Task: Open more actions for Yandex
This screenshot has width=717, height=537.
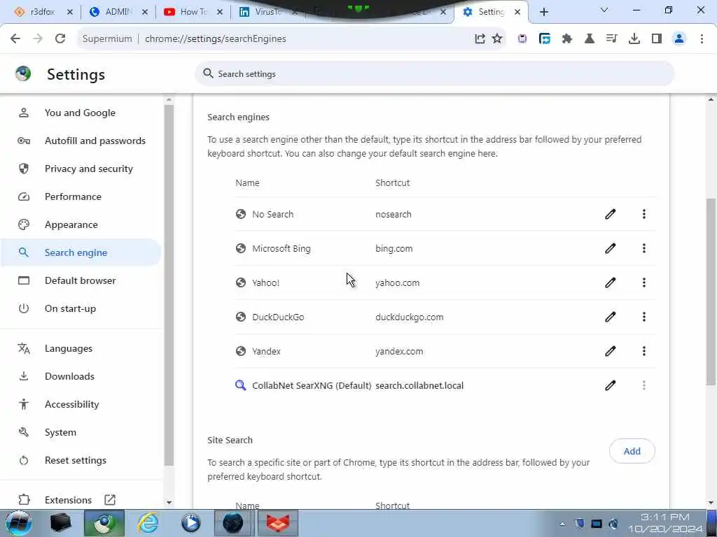Action: click(644, 351)
